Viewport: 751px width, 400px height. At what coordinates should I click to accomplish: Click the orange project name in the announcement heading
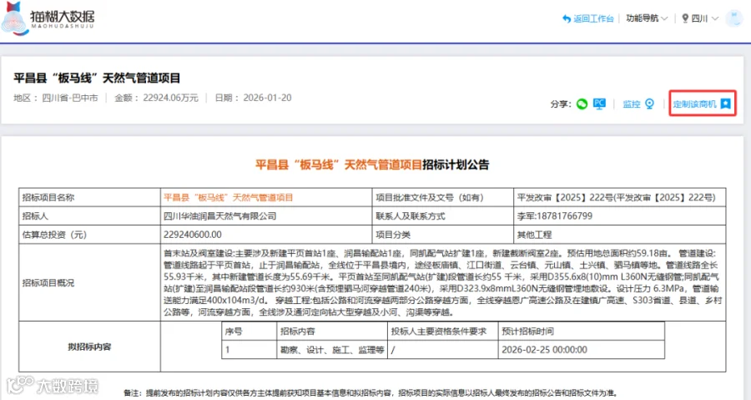click(339, 165)
